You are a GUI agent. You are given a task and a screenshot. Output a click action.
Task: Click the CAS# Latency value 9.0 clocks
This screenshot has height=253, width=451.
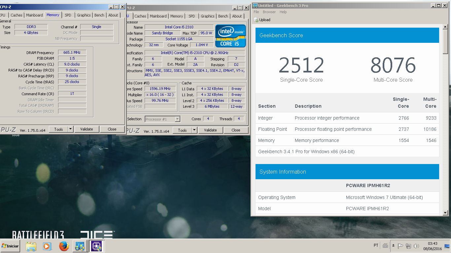pos(72,64)
